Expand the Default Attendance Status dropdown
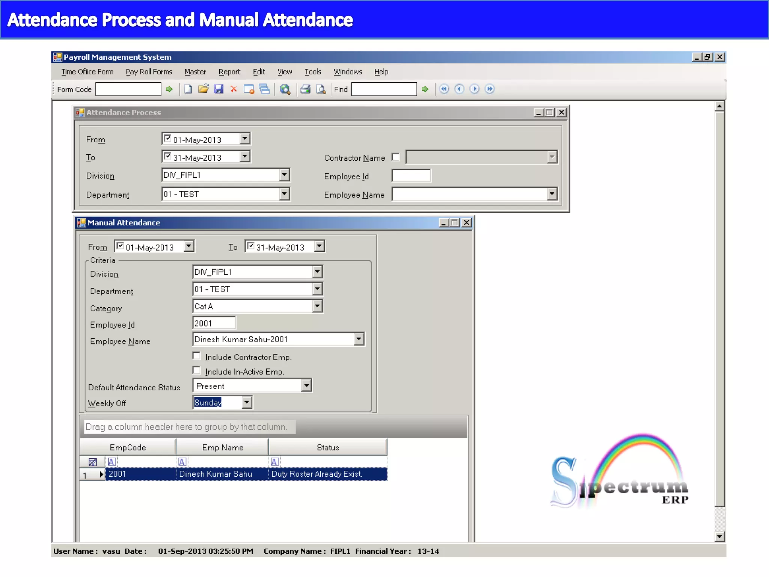The image size is (769, 577). tap(306, 385)
